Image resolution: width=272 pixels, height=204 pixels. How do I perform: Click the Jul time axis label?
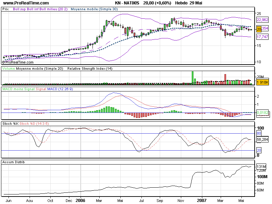coord(141,201)
